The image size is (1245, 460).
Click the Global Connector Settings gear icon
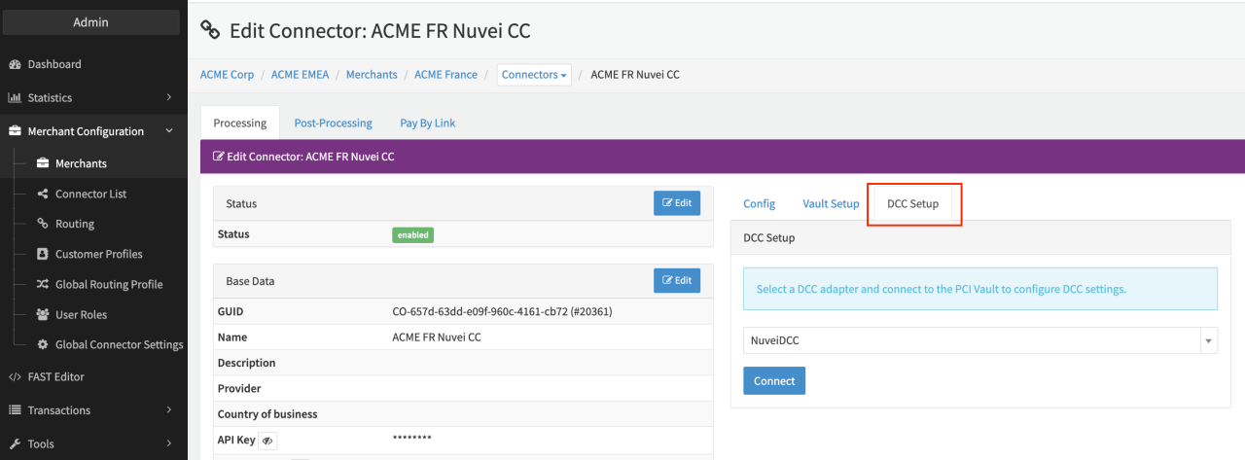(x=43, y=344)
